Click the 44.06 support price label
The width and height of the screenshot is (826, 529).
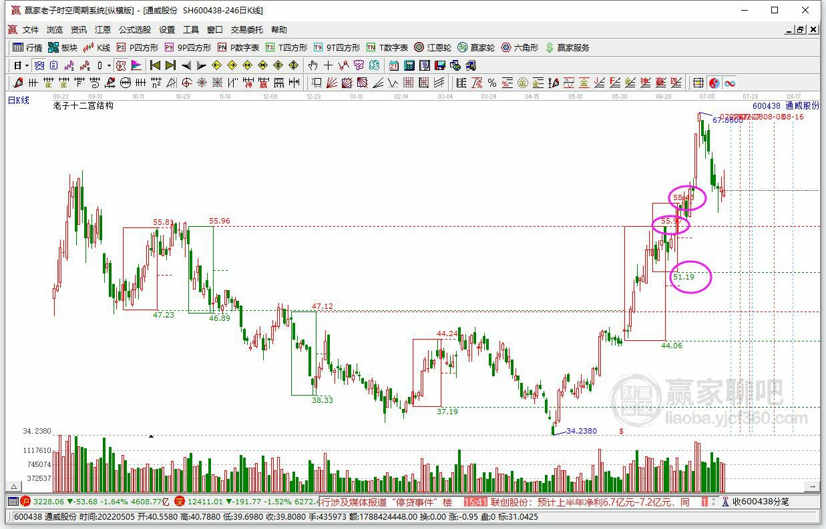[x=672, y=346]
